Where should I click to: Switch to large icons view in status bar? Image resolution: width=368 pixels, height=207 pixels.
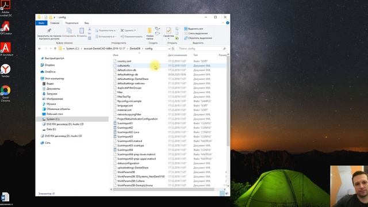(x=227, y=193)
